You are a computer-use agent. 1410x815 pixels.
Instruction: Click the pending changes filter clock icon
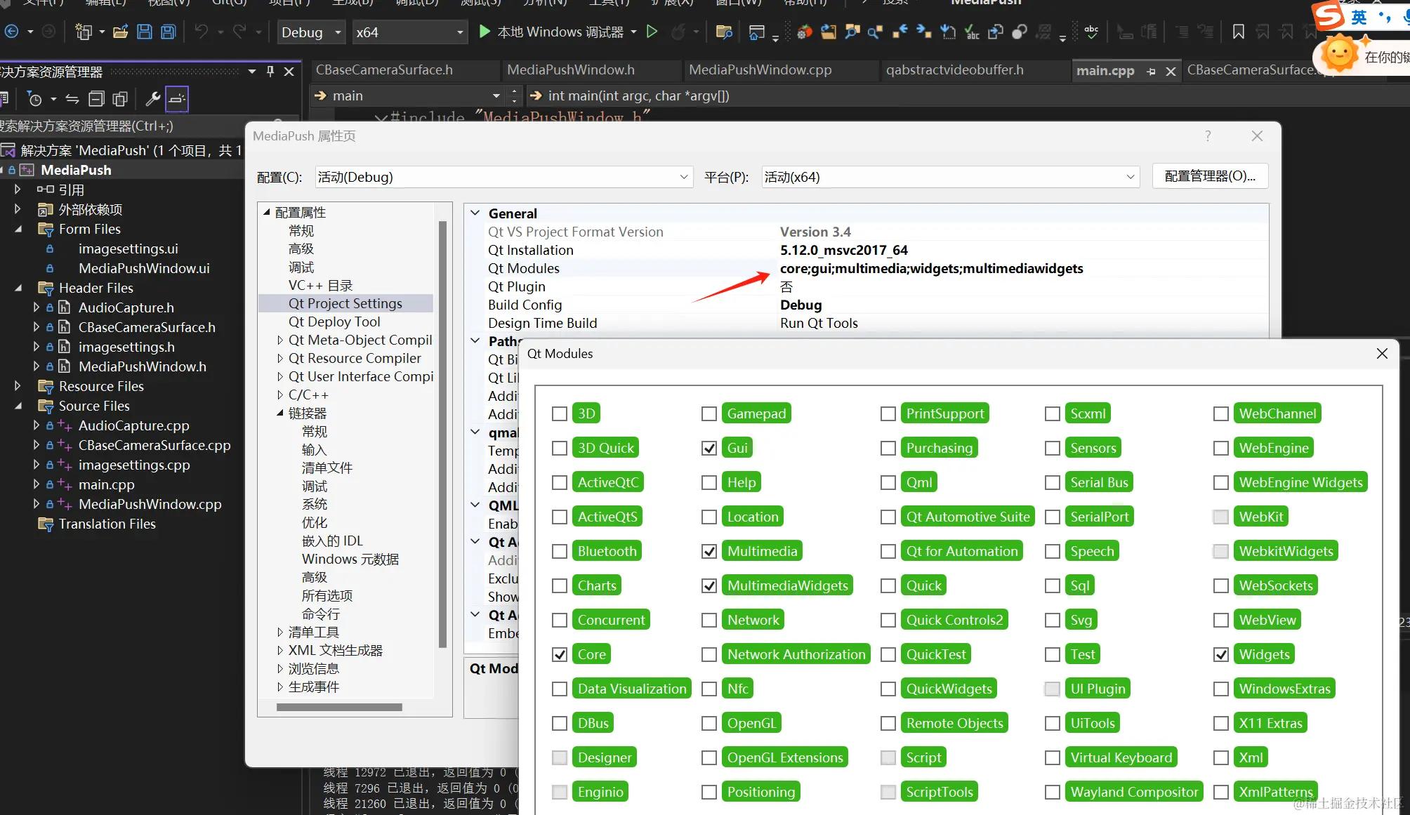(34, 99)
